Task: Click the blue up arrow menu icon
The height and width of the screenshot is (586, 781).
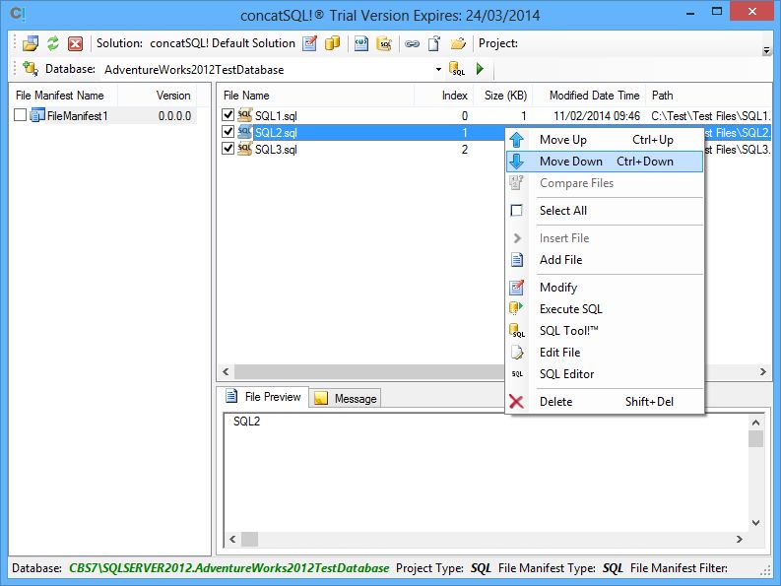Action: [517, 140]
